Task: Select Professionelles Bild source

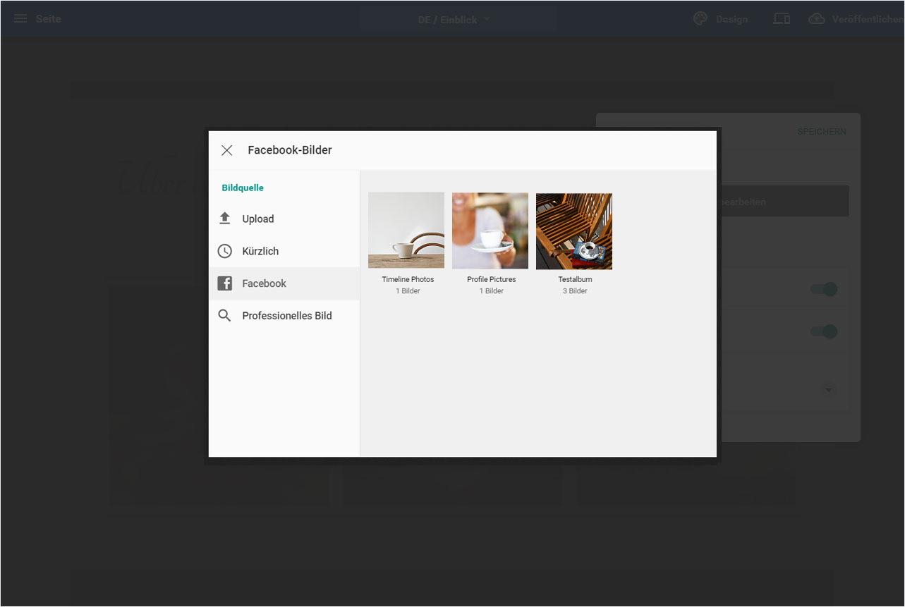Action: tap(284, 316)
